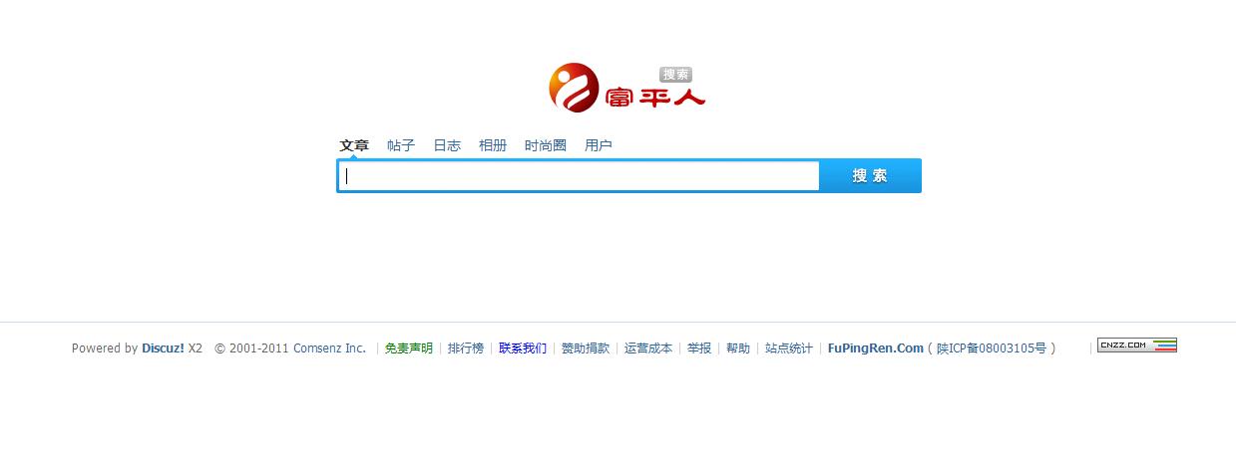This screenshot has width=1236, height=464.
Task: Open the 联系我们 contact link
Action: tap(523, 348)
